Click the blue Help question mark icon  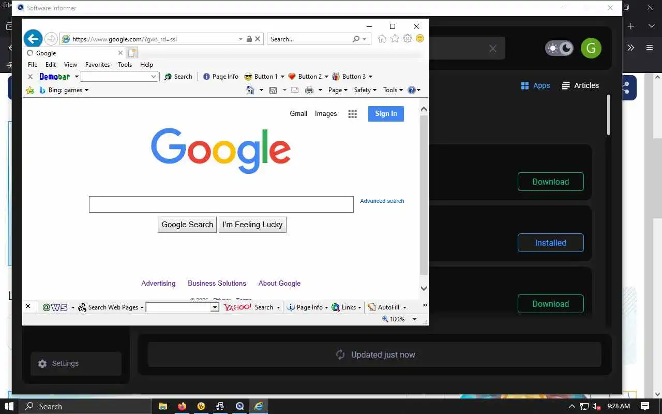click(412, 90)
